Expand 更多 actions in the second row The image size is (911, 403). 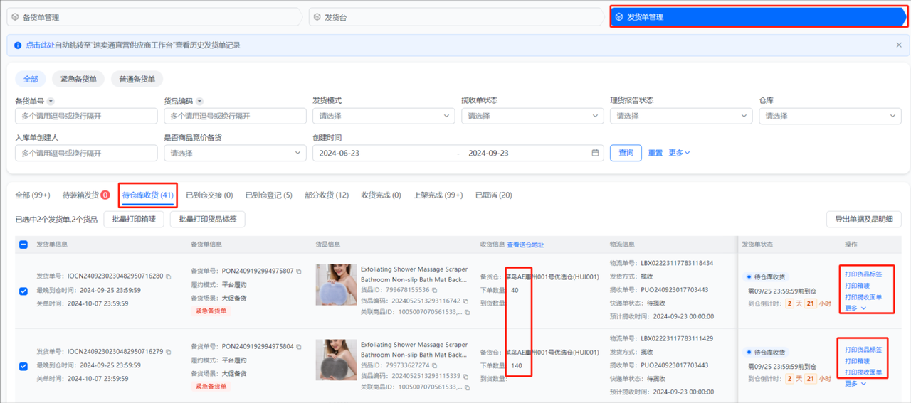coord(855,383)
